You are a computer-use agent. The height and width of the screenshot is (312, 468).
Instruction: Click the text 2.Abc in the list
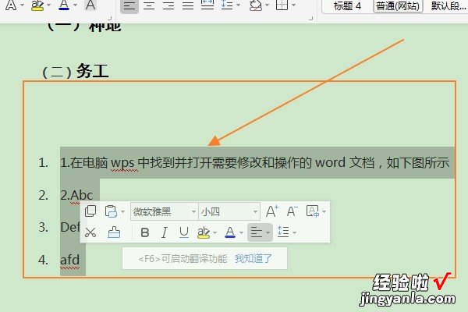click(x=76, y=195)
